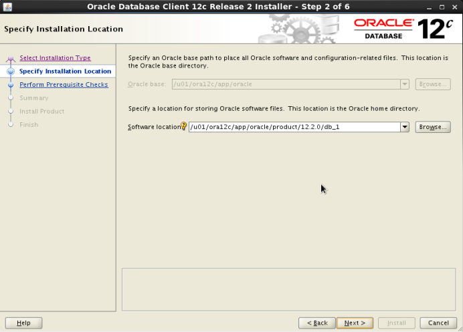463x332 pixels.
Task: Select the Specify Installation Location step
Action: 66,71
